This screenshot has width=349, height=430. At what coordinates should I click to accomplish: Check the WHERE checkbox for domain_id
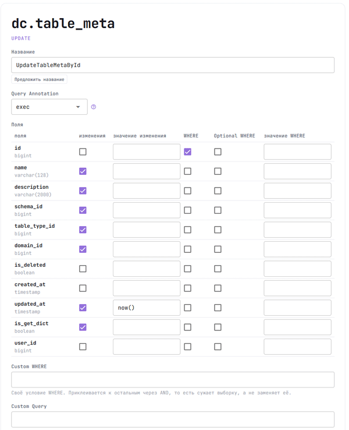(x=187, y=249)
